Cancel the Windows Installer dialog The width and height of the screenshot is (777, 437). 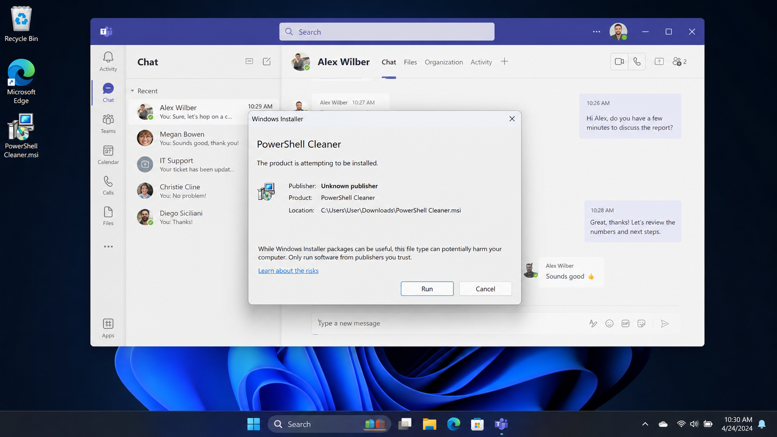point(485,289)
